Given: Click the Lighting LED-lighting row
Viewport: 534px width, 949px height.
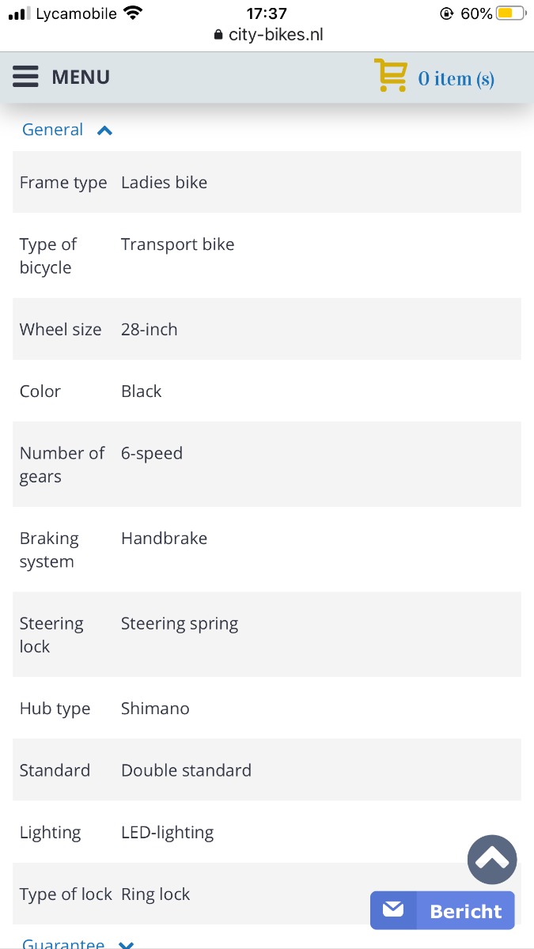Looking at the screenshot, I should [267, 832].
